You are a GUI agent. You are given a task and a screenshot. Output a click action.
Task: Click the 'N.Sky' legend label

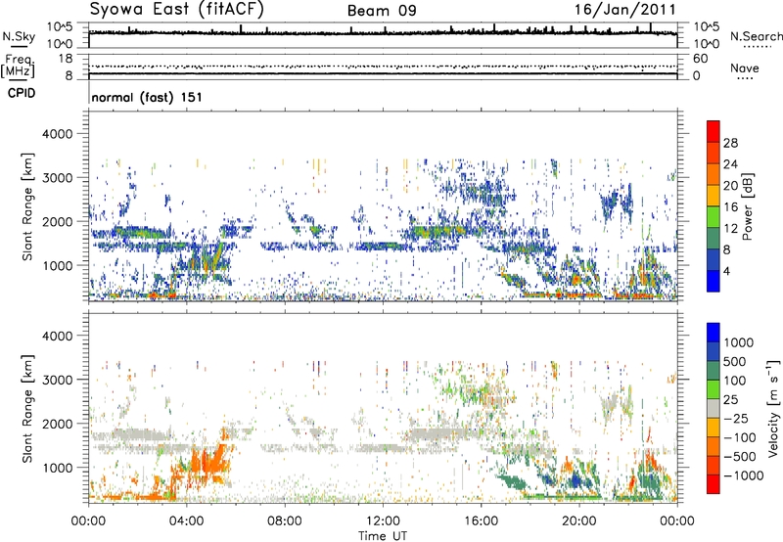click(19, 36)
